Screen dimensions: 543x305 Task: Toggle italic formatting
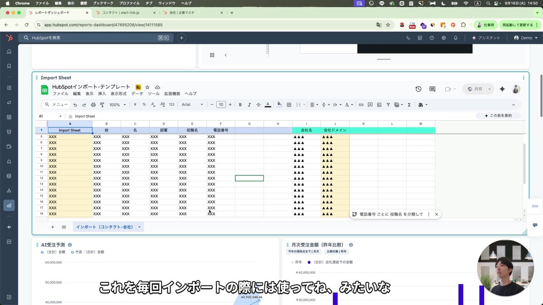[249, 104]
